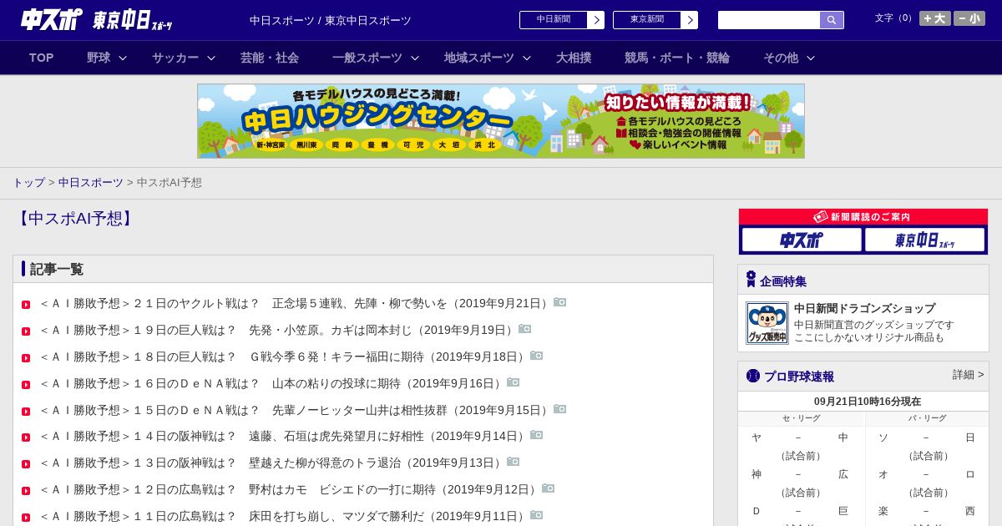
Task: Click camera icon beside 19日の巨人戦 article
Action: click(525, 329)
